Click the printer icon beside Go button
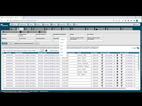 pos(46,50)
